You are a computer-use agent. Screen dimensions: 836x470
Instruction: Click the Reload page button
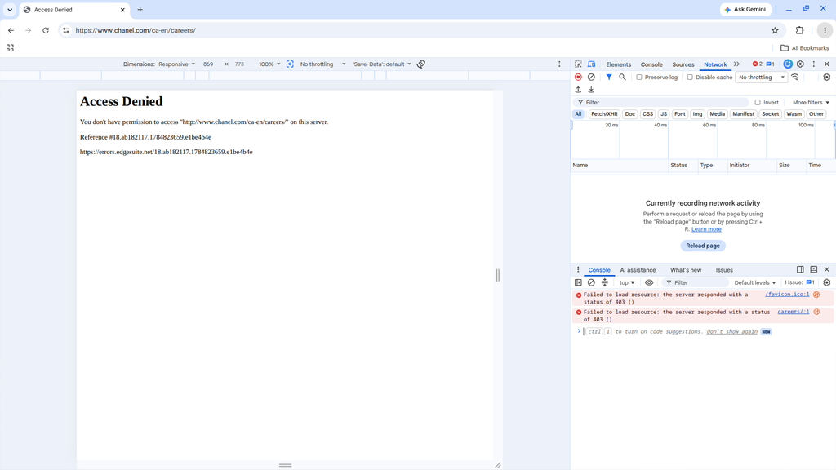click(x=703, y=246)
